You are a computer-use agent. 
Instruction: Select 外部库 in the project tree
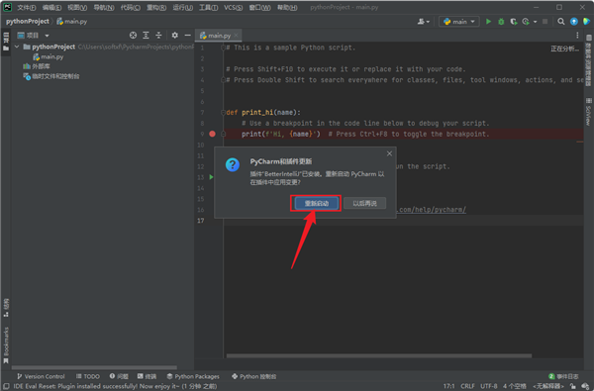(37, 66)
